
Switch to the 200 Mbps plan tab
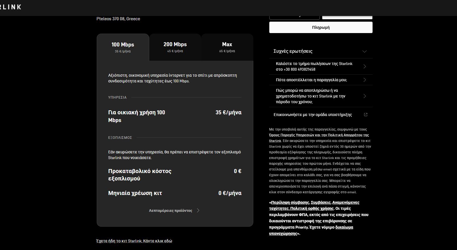(x=175, y=47)
